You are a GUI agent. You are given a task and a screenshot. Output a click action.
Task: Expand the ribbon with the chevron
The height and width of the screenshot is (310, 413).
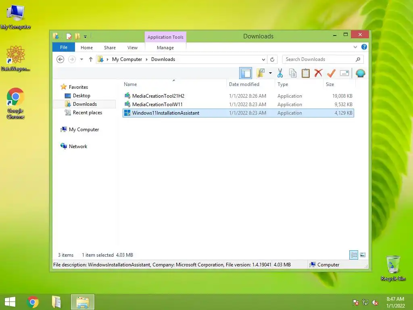click(x=355, y=47)
